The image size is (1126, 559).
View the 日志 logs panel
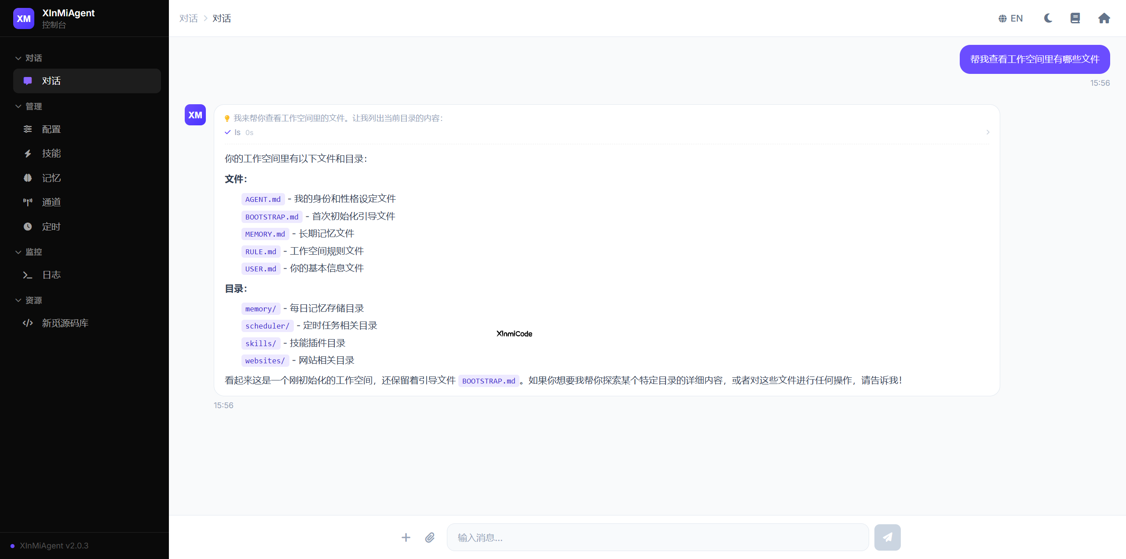(x=51, y=275)
